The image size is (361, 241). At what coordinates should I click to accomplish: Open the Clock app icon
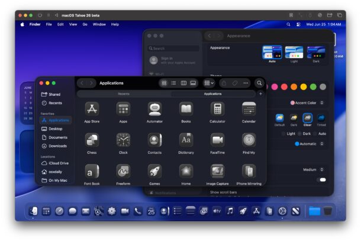123,140
